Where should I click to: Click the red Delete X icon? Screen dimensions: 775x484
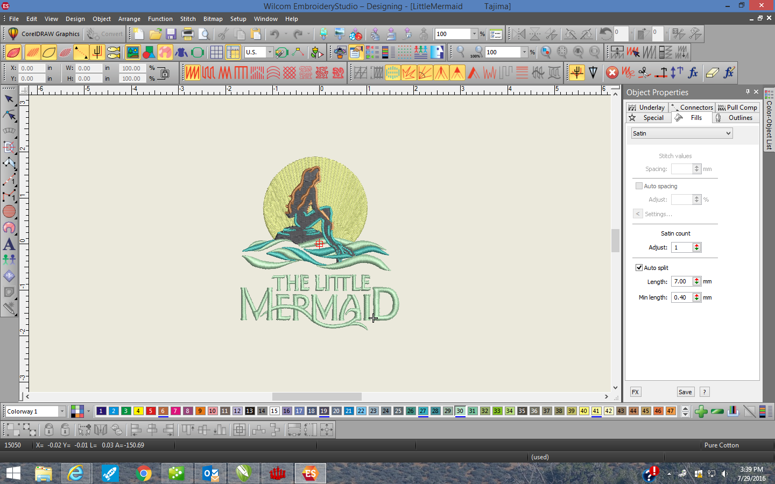pyautogui.click(x=612, y=72)
